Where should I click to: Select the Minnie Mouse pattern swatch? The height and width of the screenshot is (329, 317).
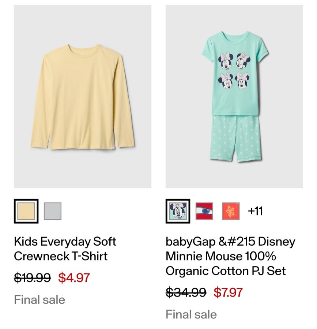178,211
